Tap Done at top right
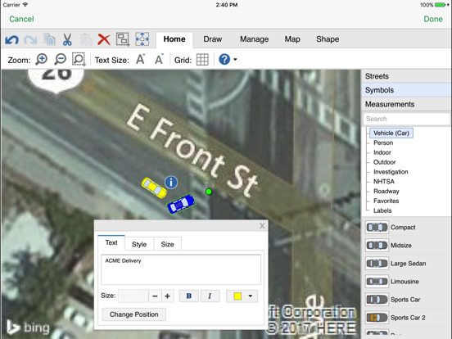The height and width of the screenshot is (339, 452). coord(433,19)
